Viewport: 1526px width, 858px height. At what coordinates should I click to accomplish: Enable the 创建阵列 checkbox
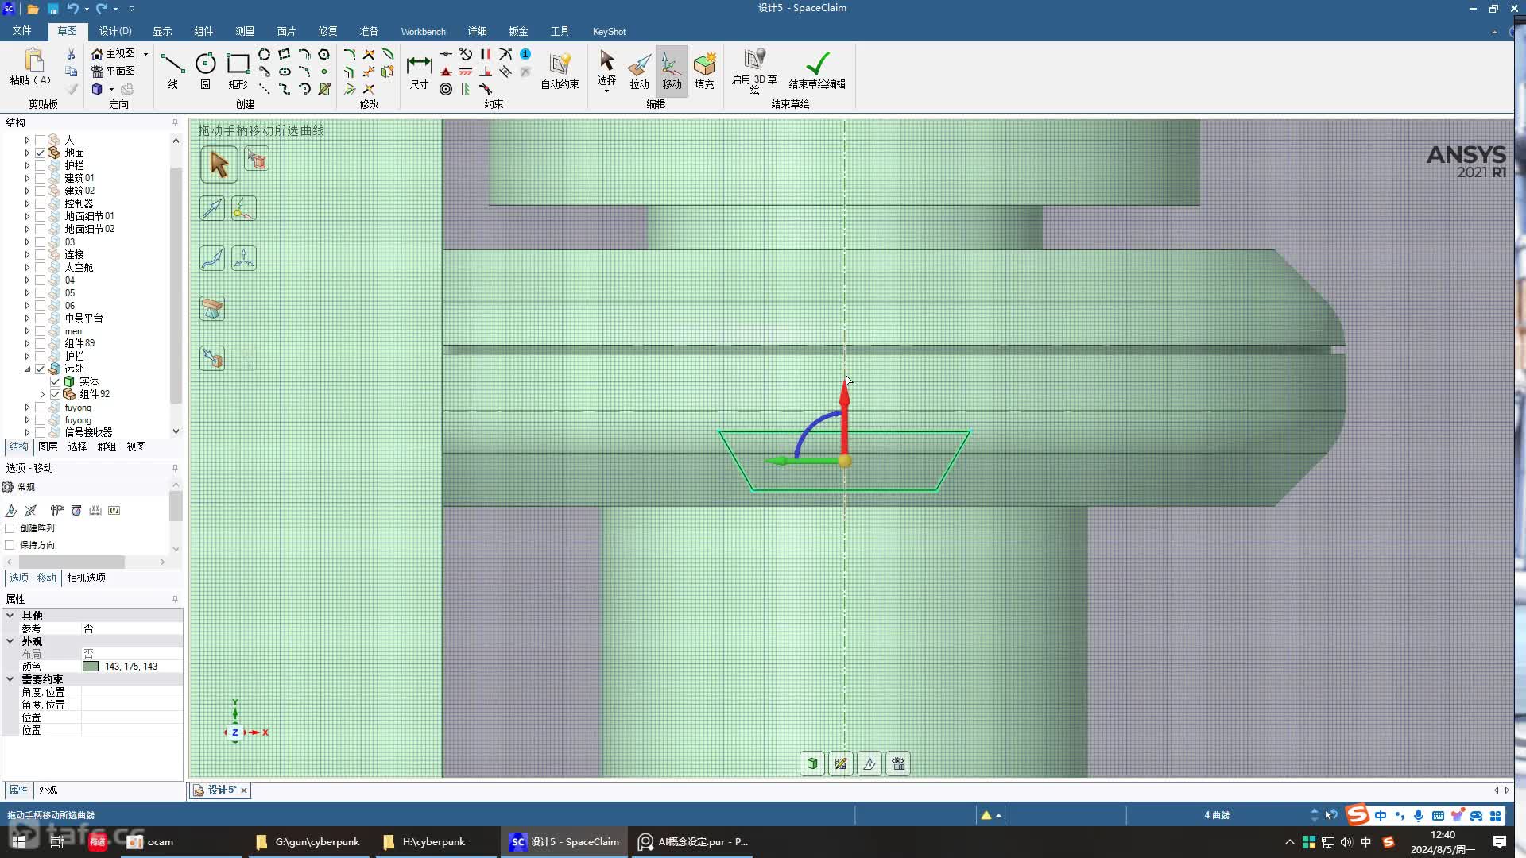[x=10, y=528]
